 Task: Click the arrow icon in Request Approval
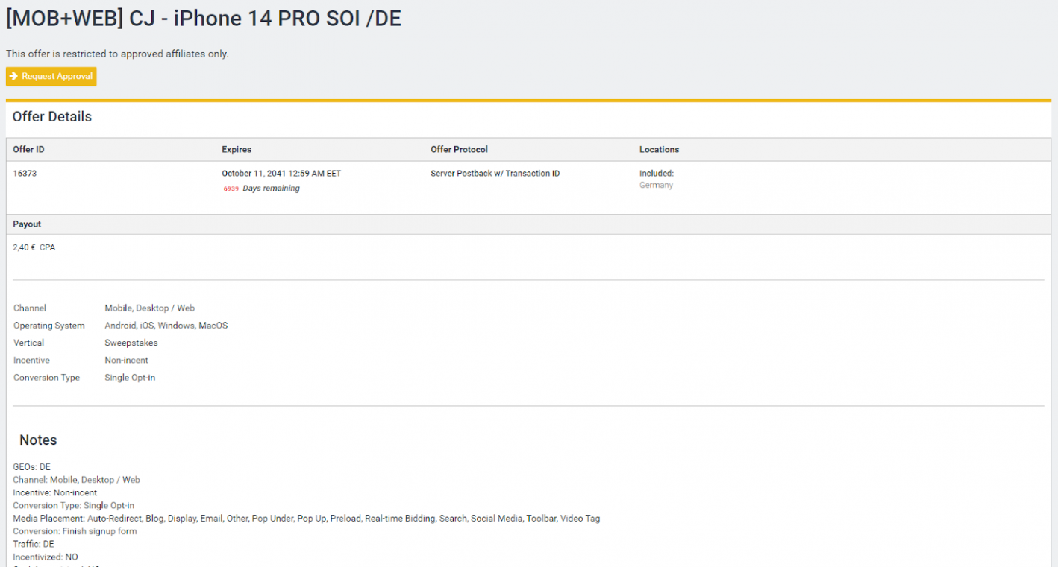click(13, 77)
